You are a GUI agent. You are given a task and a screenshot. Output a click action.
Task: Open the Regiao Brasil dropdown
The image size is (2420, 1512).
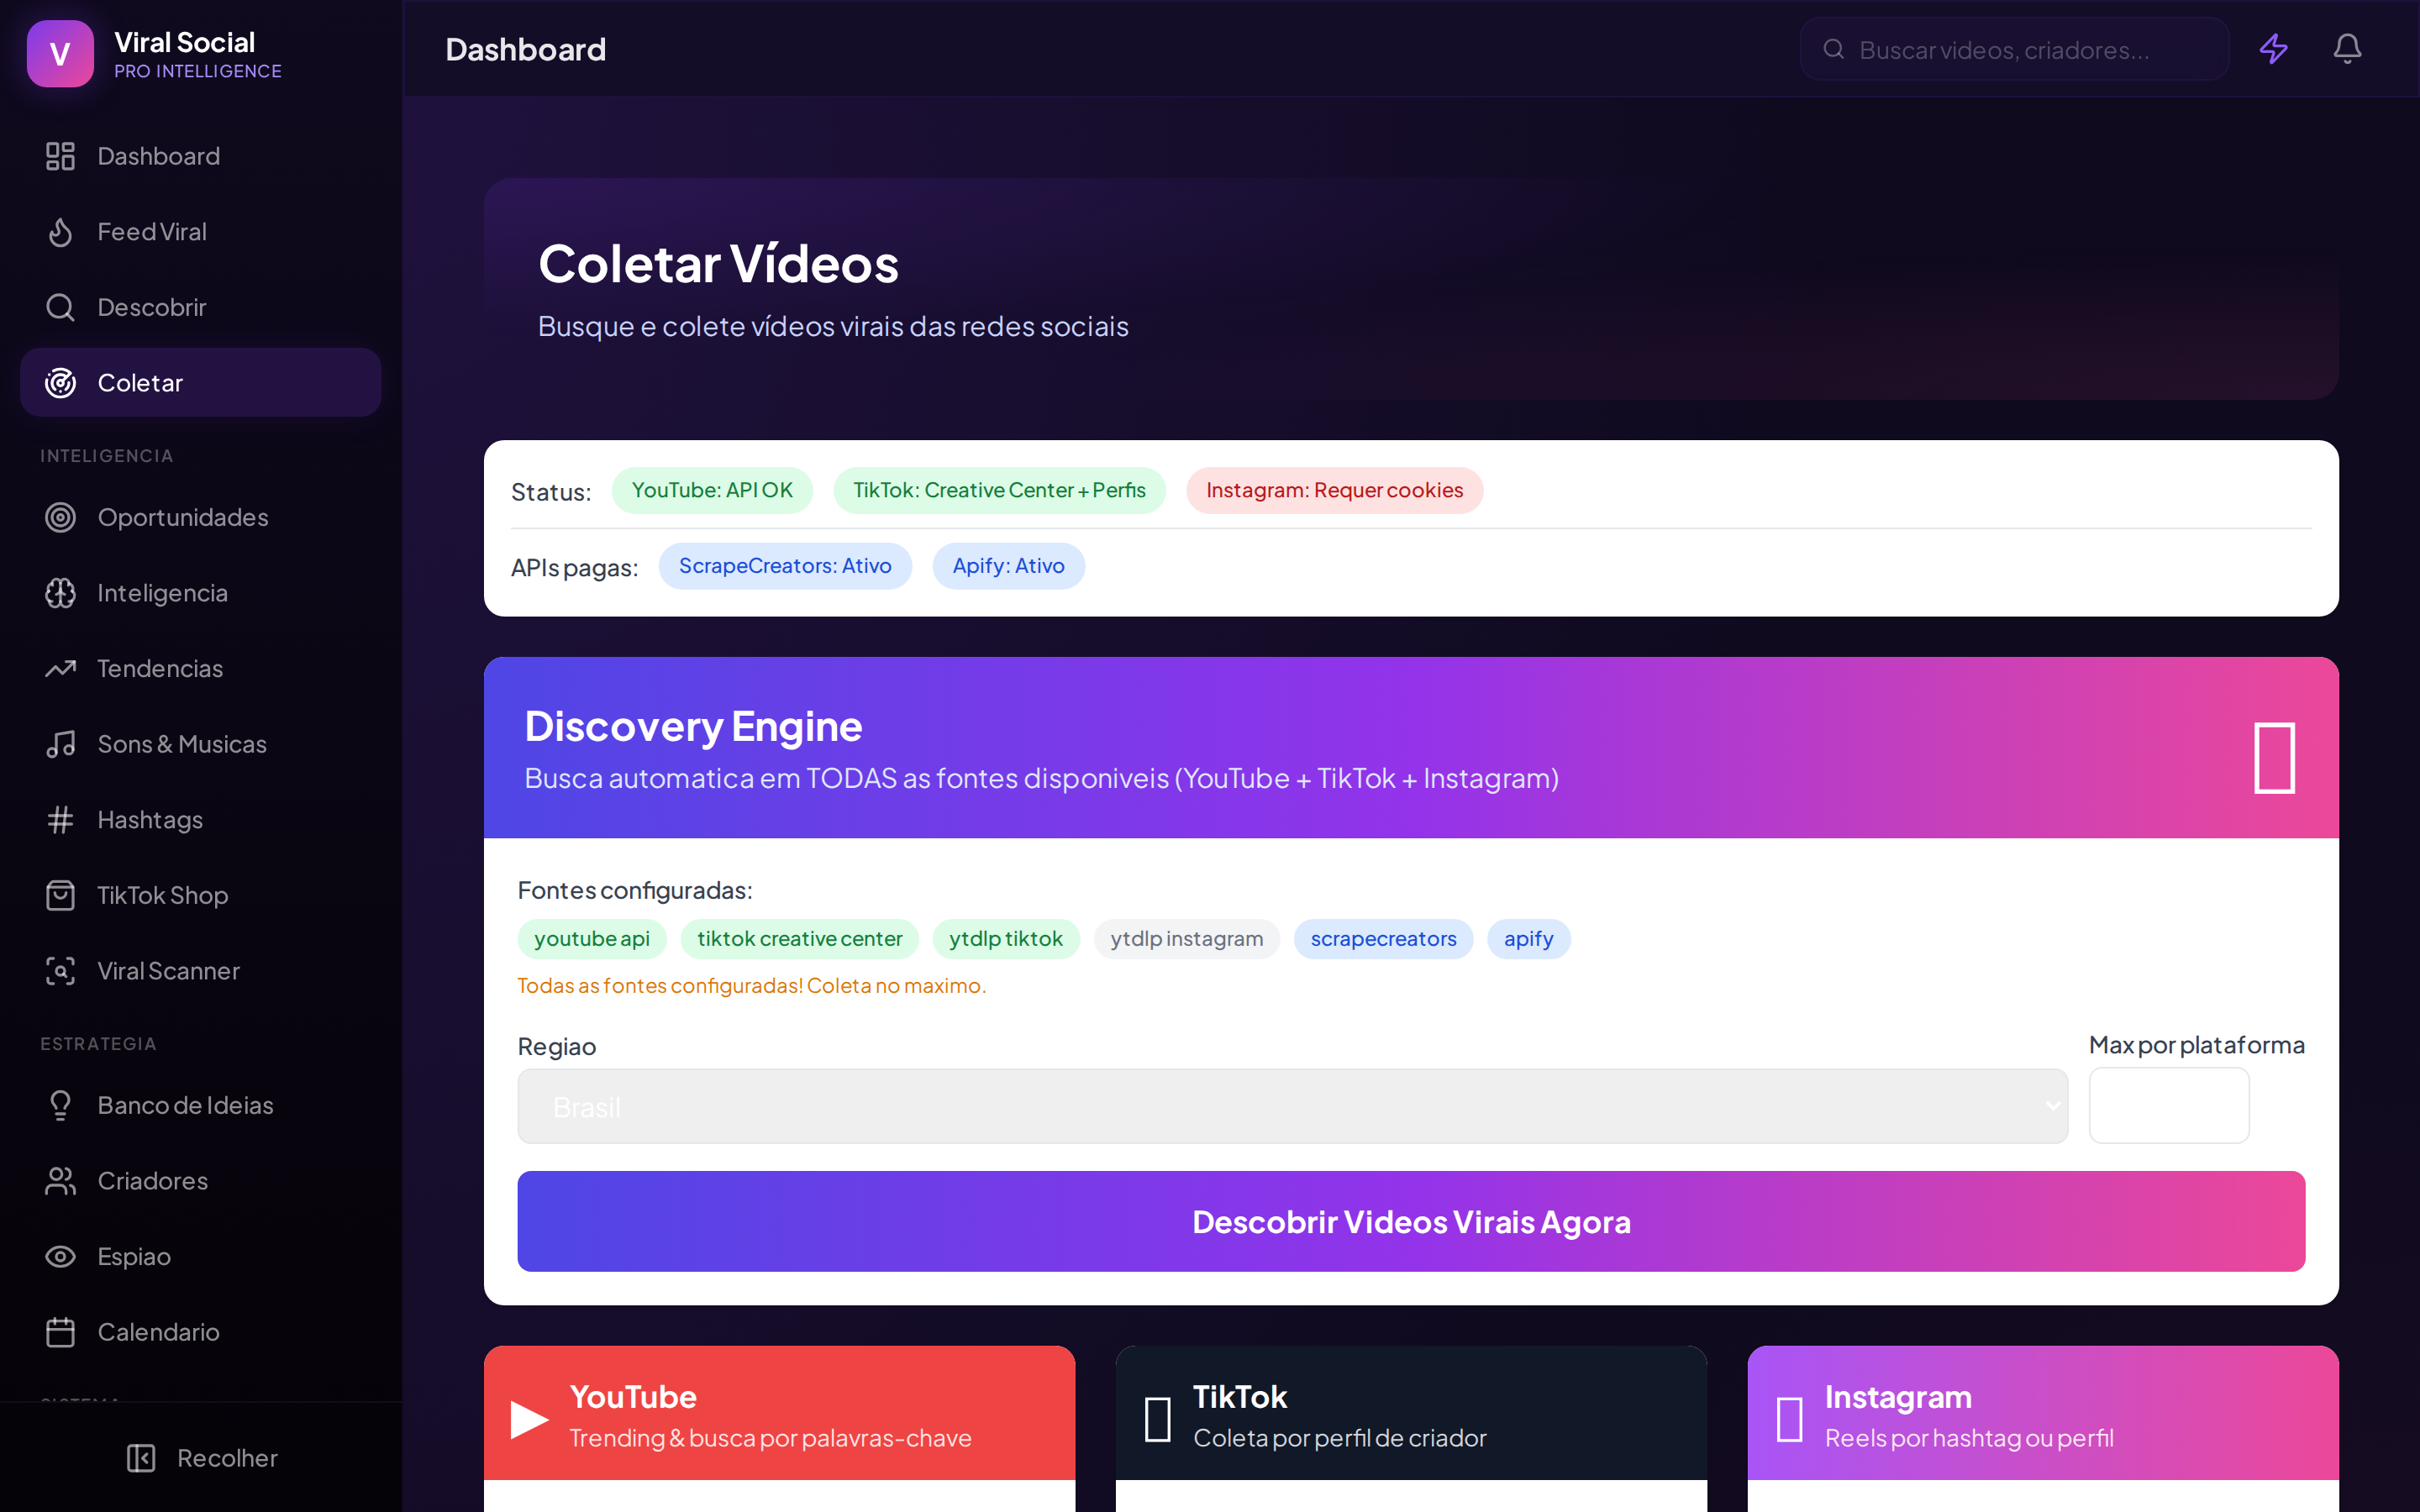click(1292, 1106)
